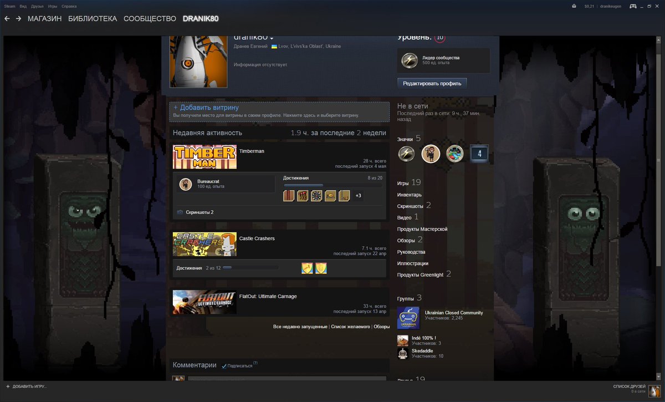Open Список желаемого link
Screen dimensions: 665x402
click(350, 327)
